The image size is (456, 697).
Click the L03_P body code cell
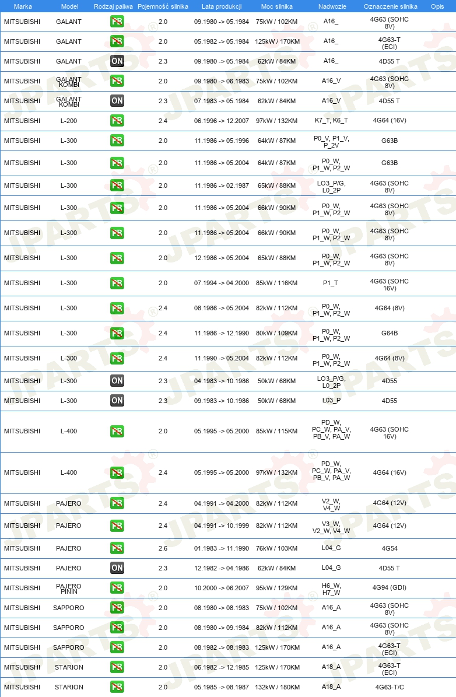(x=331, y=400)
